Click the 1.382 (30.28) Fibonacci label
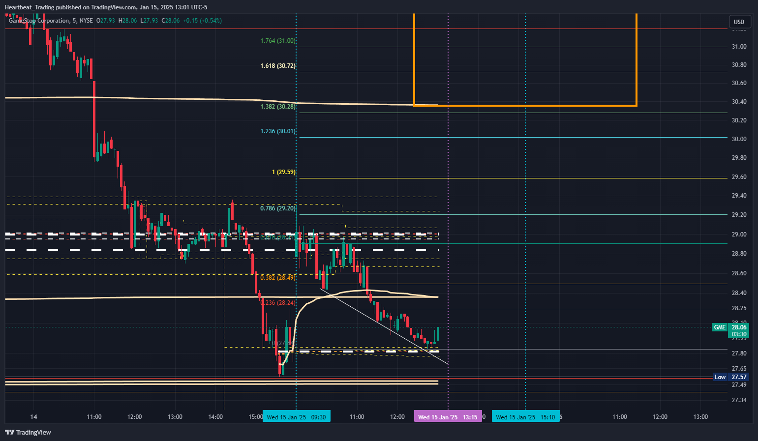 (x=278, y=107)
